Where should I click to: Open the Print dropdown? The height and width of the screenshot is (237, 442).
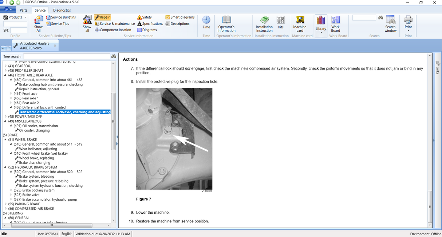pyautogui.click(x=409, y=24)
